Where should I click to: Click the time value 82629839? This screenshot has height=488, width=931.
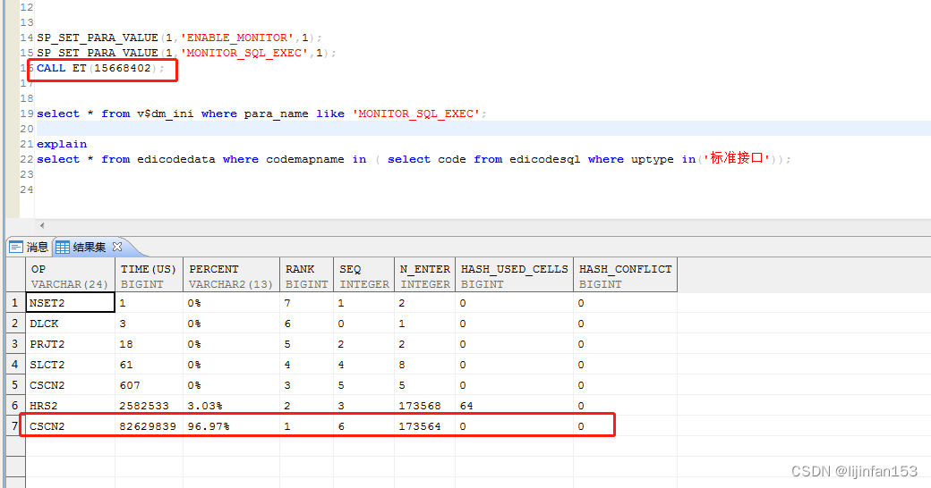pos(147,426)
